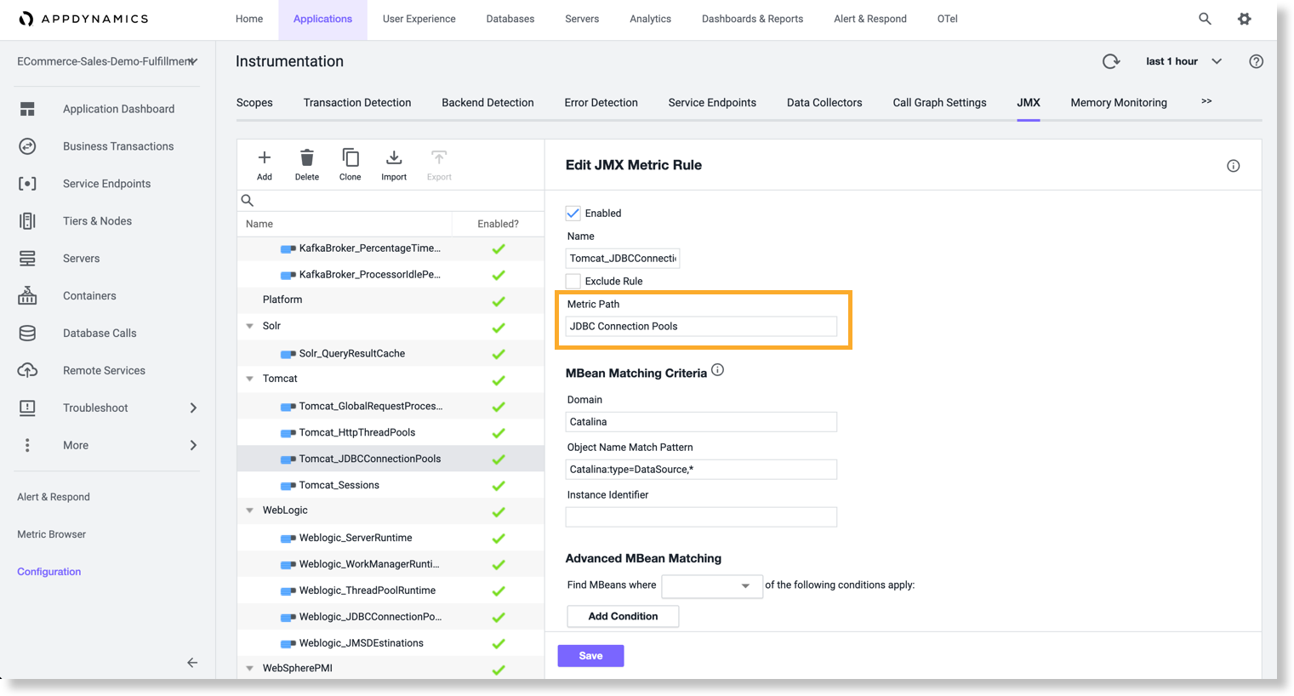Toggle the Enabled checkbox

(x=573, y=214)
